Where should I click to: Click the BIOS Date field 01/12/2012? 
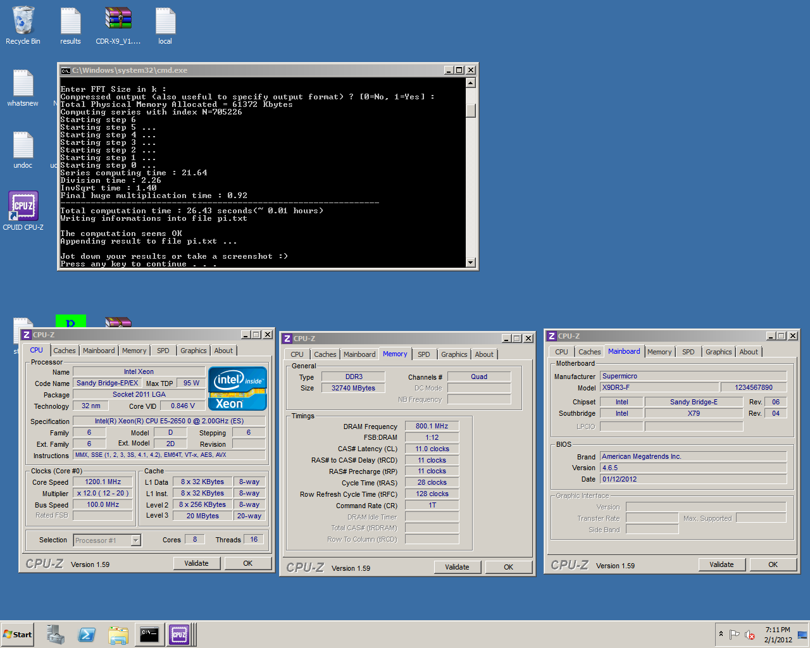point(694,479)
